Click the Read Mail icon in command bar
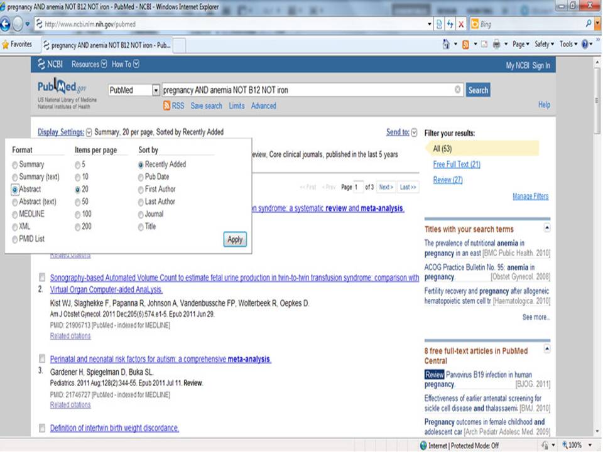 tap(484, 45)
